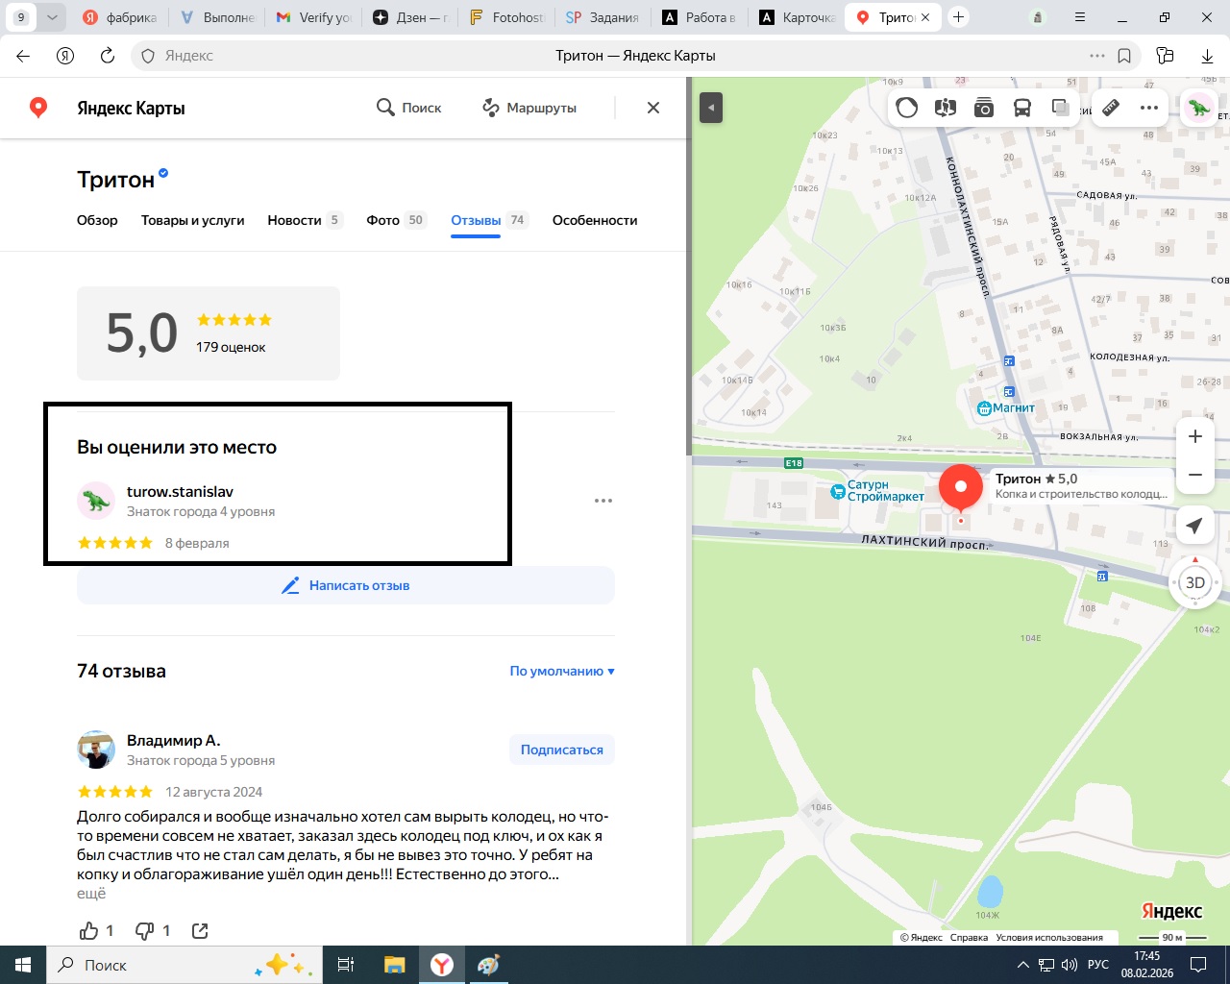
Task: Share Владимир А.'s review
Action: (200, 930)
